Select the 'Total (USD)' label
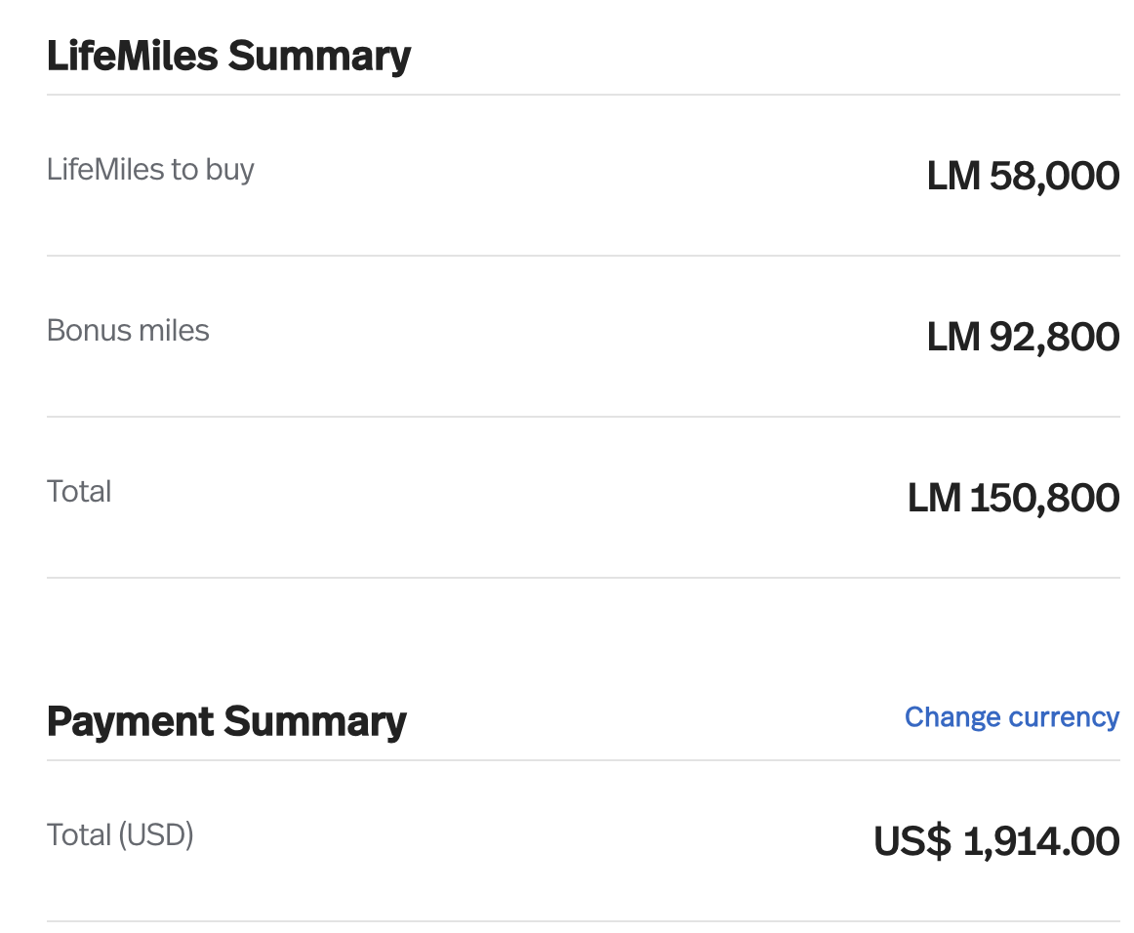Viewport: 1134px width, 933px height. [120, 834]
